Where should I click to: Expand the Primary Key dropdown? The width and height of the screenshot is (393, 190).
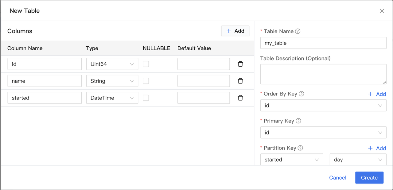pos(323,133)
